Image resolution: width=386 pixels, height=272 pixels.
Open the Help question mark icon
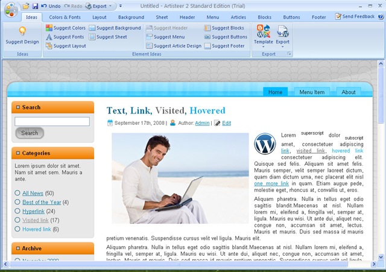381,16
